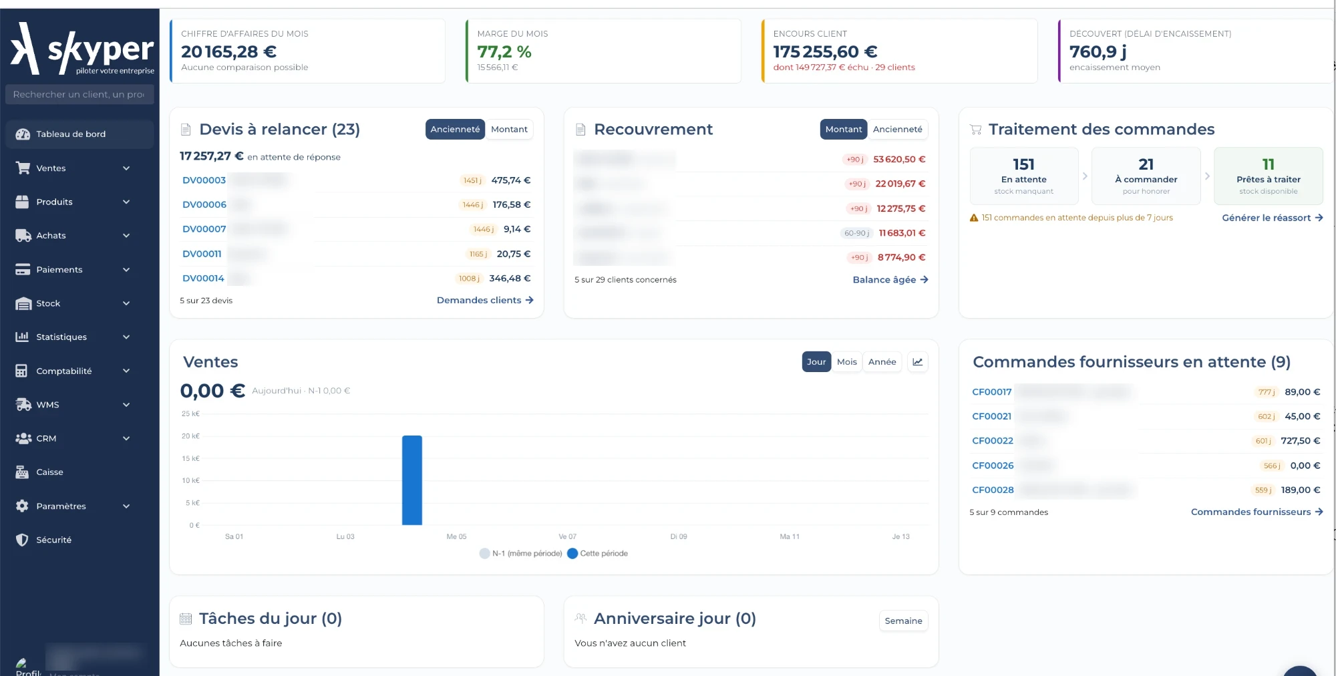This screenshot has width=1336, height=676.
Task: Click the Statistiques chart icon
Action: pos(22,337)
